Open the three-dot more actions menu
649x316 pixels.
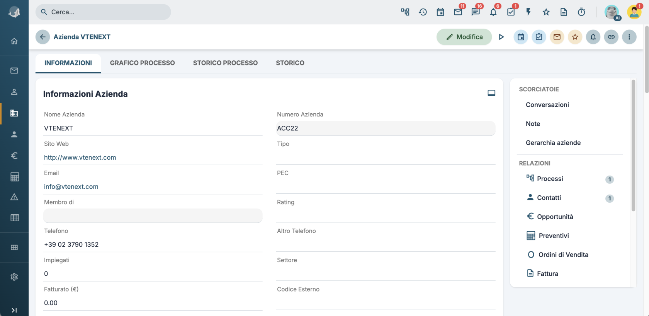coord(629,37)
